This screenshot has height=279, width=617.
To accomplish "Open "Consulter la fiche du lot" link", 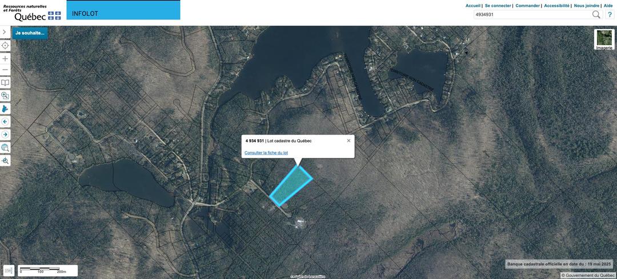I will click(266, 153).
